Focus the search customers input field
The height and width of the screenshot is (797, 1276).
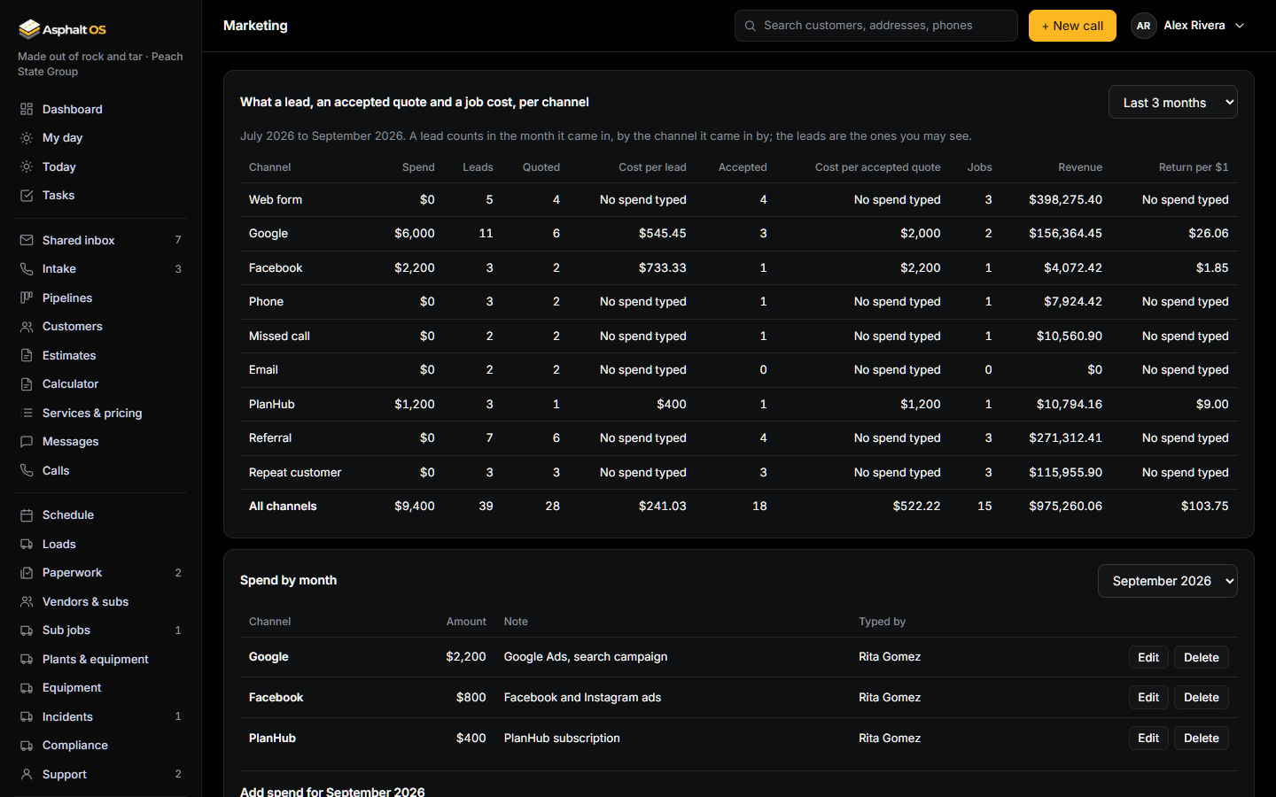pos(876,26)
